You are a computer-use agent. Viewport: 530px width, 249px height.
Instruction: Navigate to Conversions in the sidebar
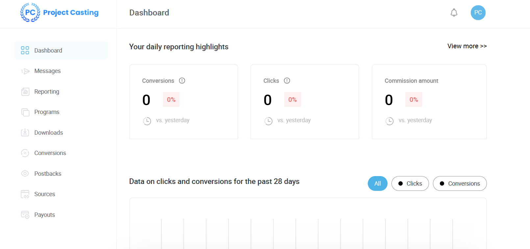tap(50, 153)
